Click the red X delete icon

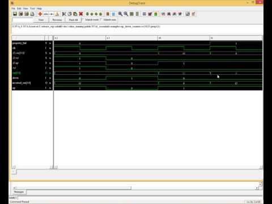click(81, 14)
